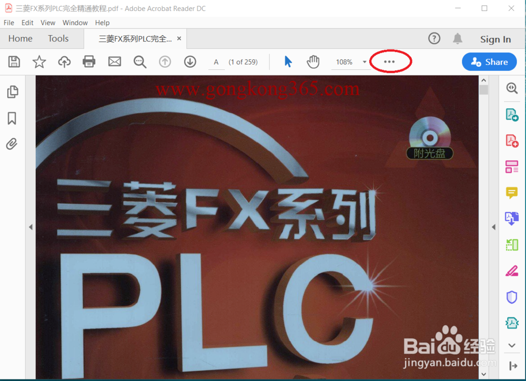
Task: Click the vertical scrollbar thumb
Action: 483,90
